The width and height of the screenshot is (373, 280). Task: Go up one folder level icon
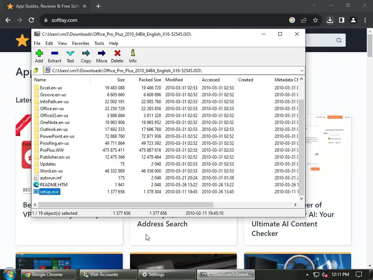[36, 70]
